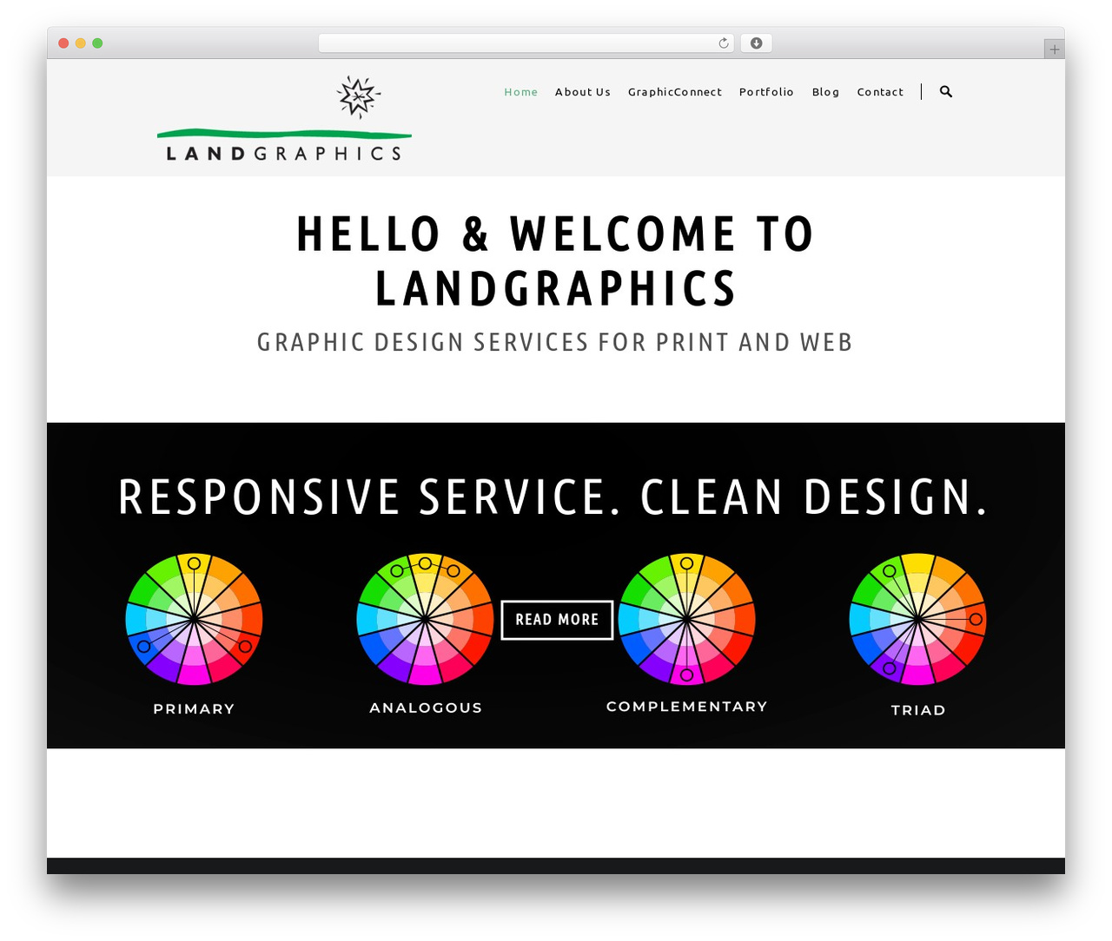This screenshot has height=941, width=1112.
Task: Go to Contact page
Action: [x=880, y=92]
